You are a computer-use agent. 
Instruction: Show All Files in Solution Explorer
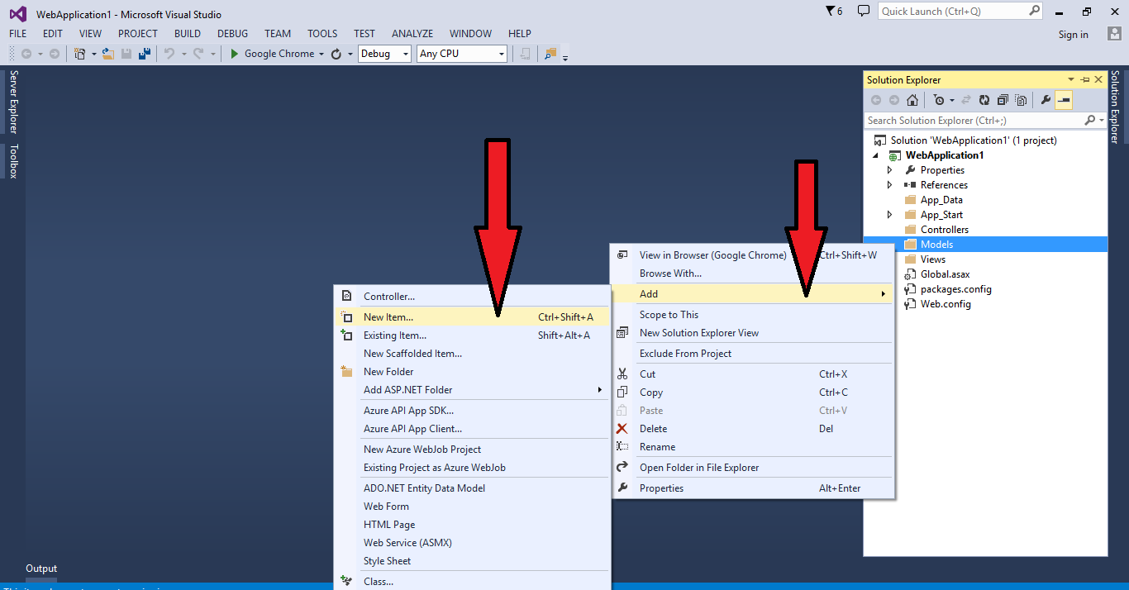[x=1022, y=99]
